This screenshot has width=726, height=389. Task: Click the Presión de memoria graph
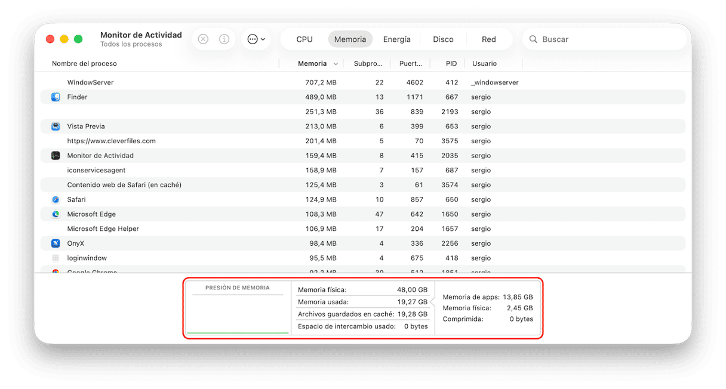coord(238,308)
